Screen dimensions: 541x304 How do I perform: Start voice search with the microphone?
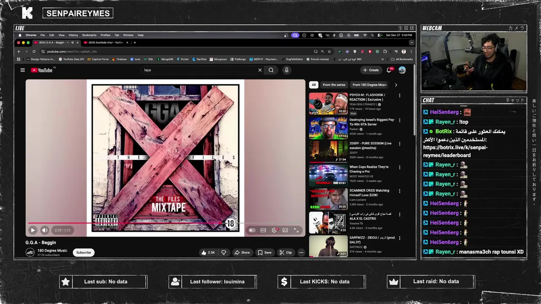pyautogui.click(x=287, y=70)
